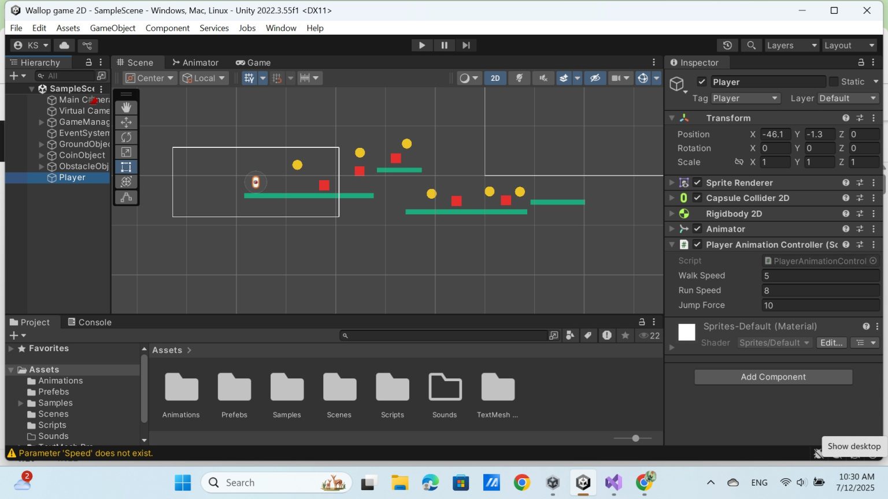Switch to the Console tab

point(89,322)
